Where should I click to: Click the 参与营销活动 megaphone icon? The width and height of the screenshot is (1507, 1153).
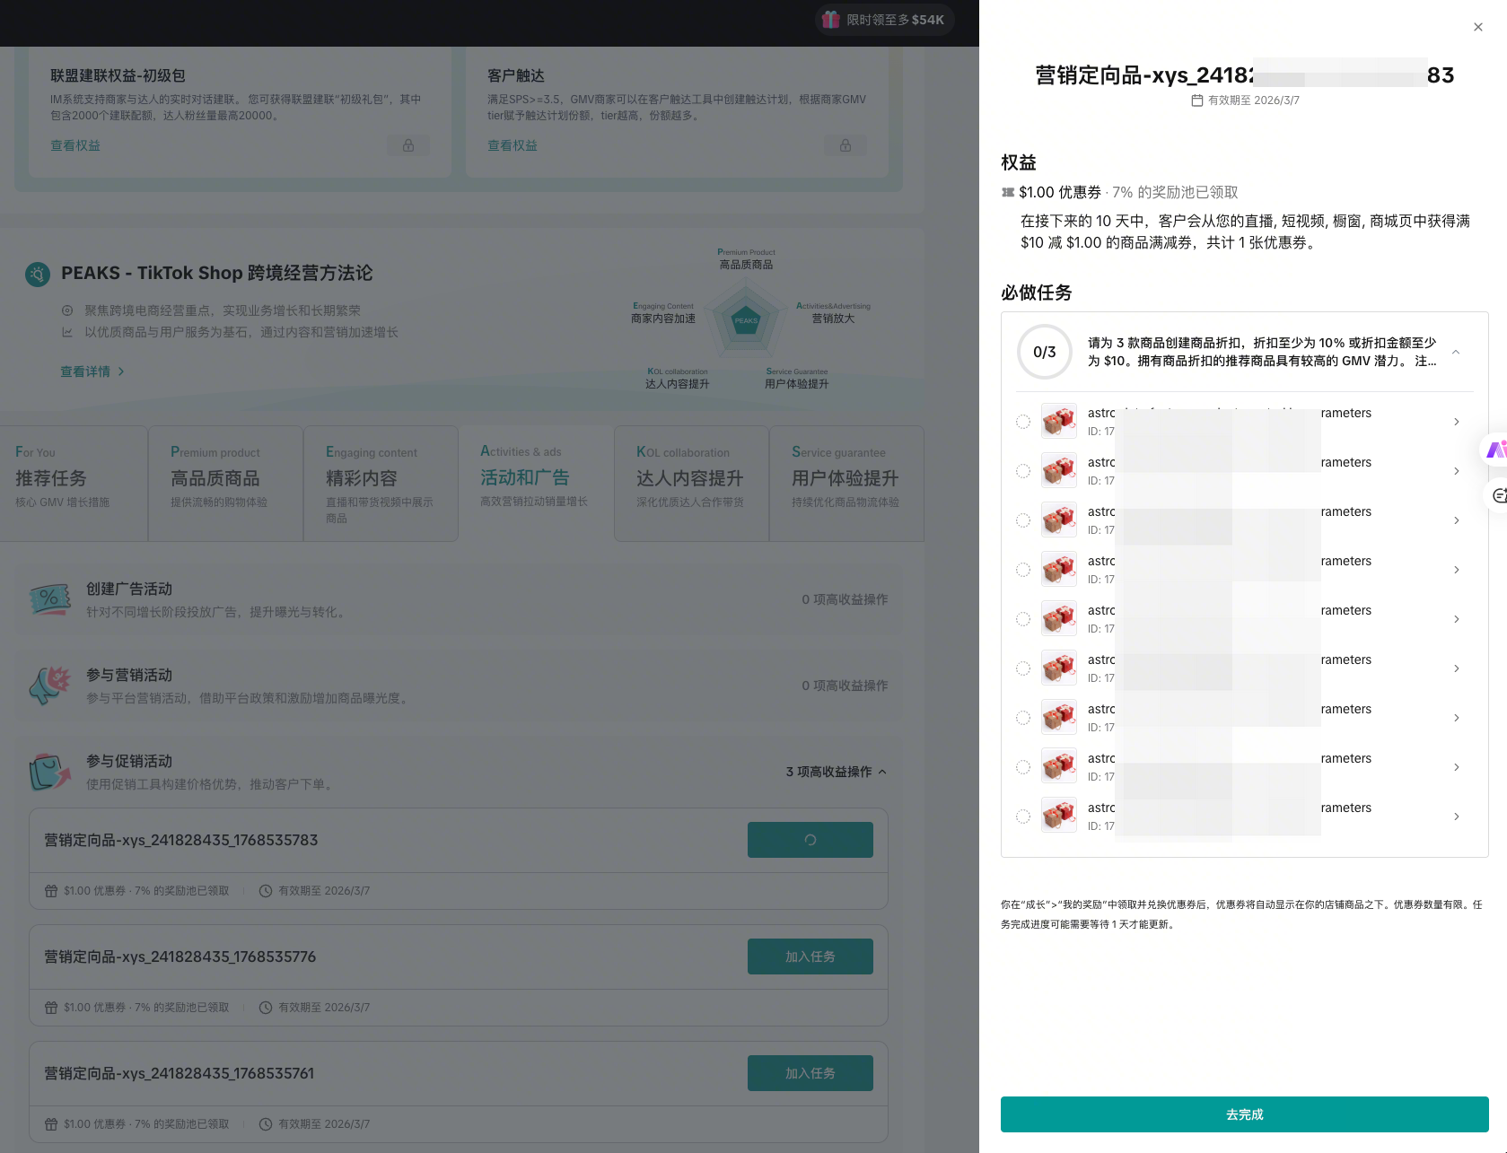tap(49, 686)
